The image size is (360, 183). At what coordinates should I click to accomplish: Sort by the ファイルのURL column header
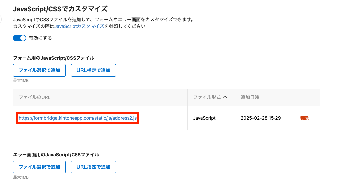click(x=34, y=97)
